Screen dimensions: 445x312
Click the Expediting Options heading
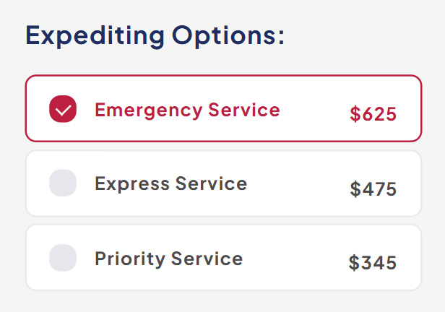(x=155, y=35)
